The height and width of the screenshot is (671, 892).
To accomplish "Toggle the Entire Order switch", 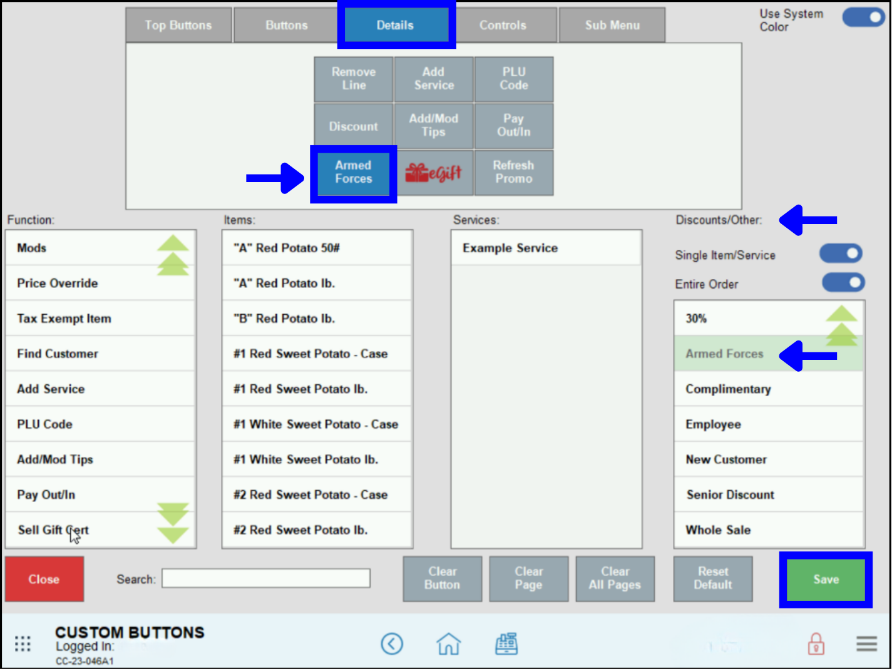I will coord(843,283).
